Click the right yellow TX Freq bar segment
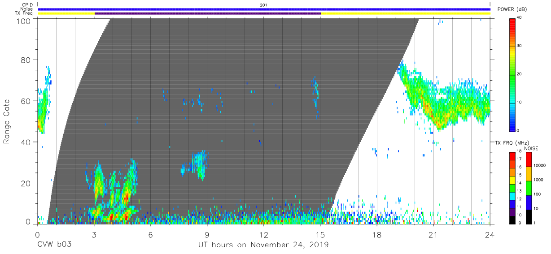Viewport: 551px width, 254px height. (406, 13)
